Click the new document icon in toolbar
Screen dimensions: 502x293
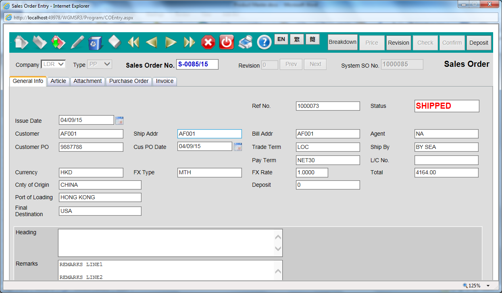click(x=21, y=42)
